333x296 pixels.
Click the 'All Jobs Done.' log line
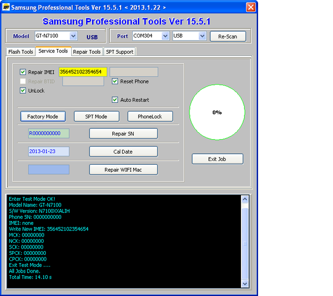(x=24, y=271)
